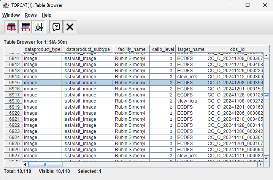This screenshot has width=273, height=180.
Task: Click obs_id cell CC_O_20241128_000128
Action: [x=235, y=95]
